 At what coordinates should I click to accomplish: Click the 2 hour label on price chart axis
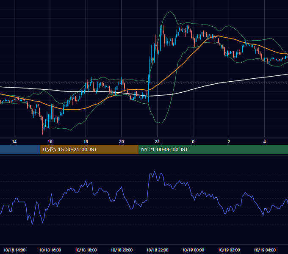click(229, 142)
